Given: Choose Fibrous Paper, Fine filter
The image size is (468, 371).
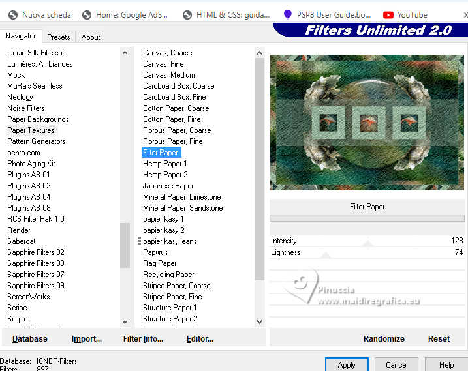Looking at the screenshot, I should tap(172, 141).
